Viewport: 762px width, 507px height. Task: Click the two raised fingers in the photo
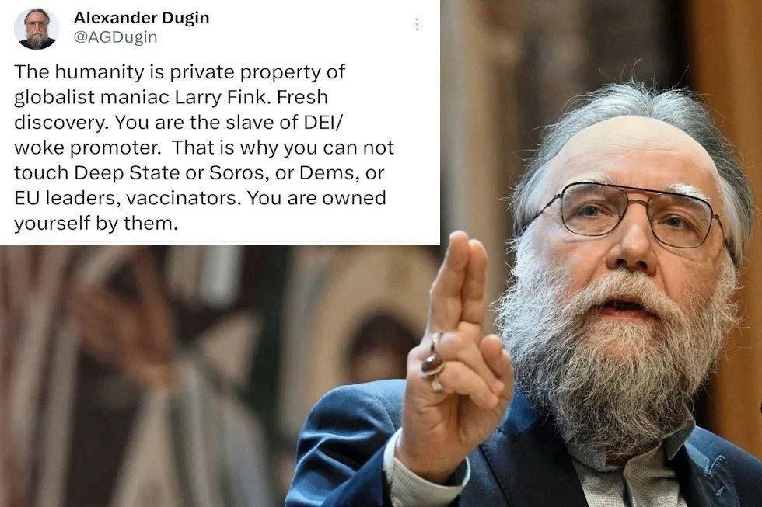coord(460,281)
